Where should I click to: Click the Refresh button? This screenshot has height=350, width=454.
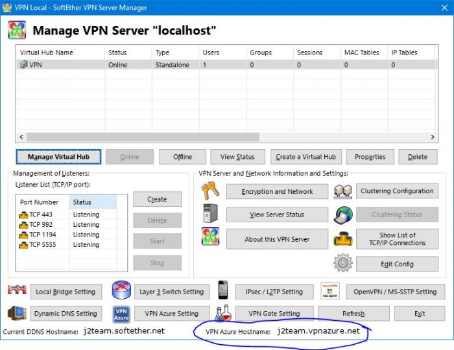point(353,314)
